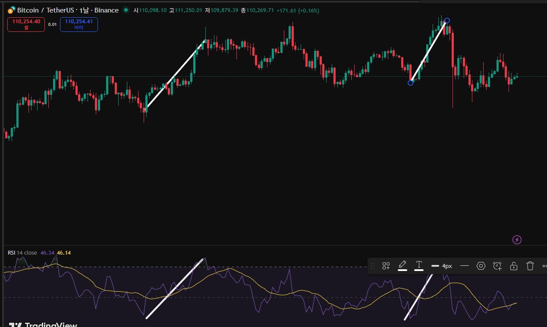Open drawing settings hexagon icon

tap(481, 266)
